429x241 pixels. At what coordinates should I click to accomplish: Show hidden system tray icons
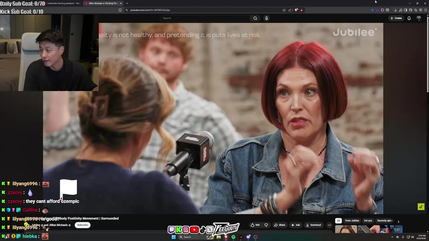392,237
